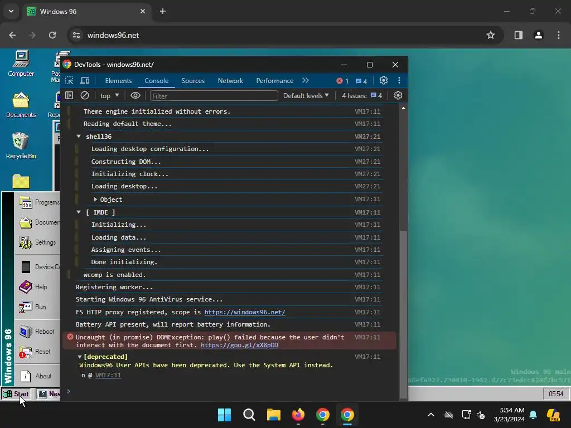Go back with the browser back arrow
This screenshot has width=571, height=428.
(x=12, y=35)
